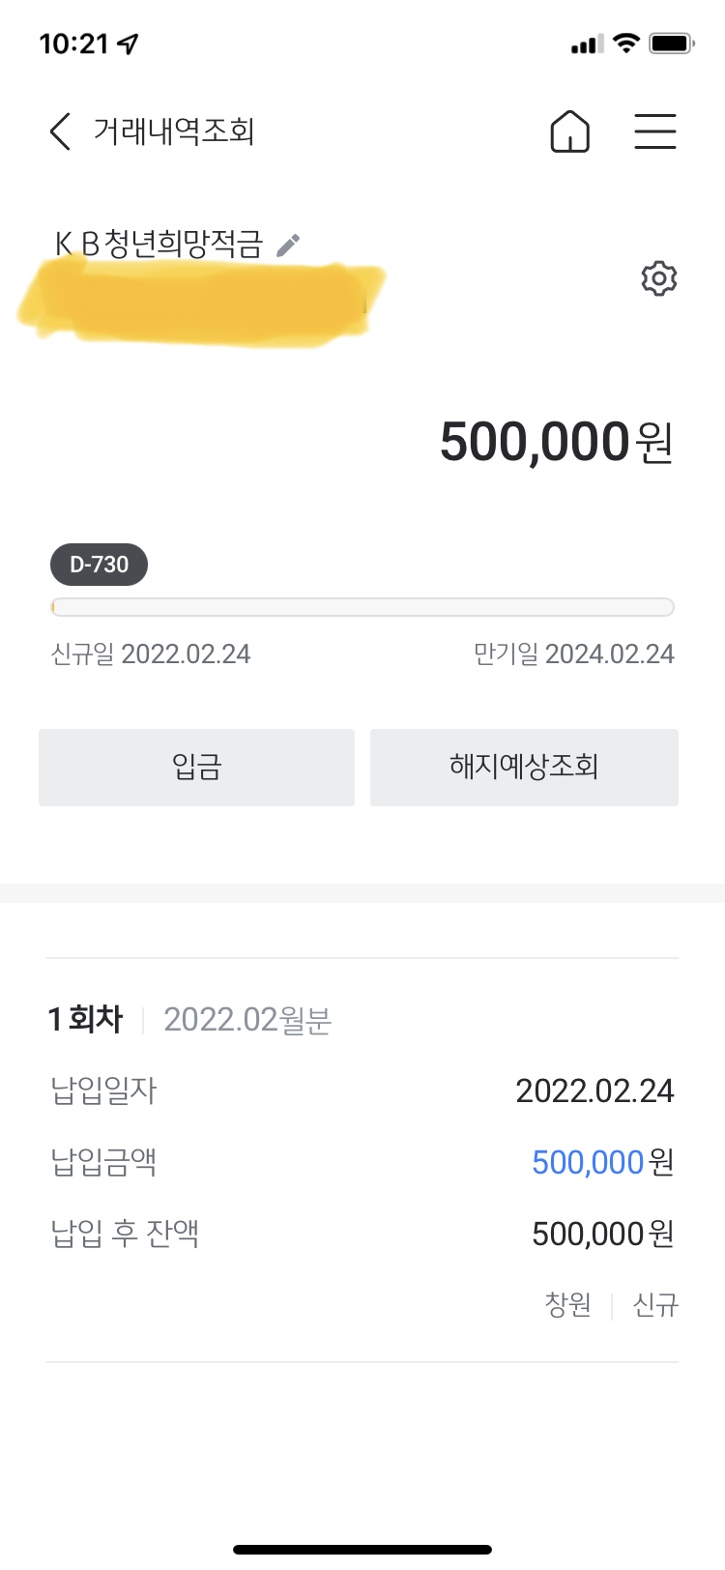Select the 1회차 transaction entry
Screen dimensions: 725x1570
tap(86, 1019)
